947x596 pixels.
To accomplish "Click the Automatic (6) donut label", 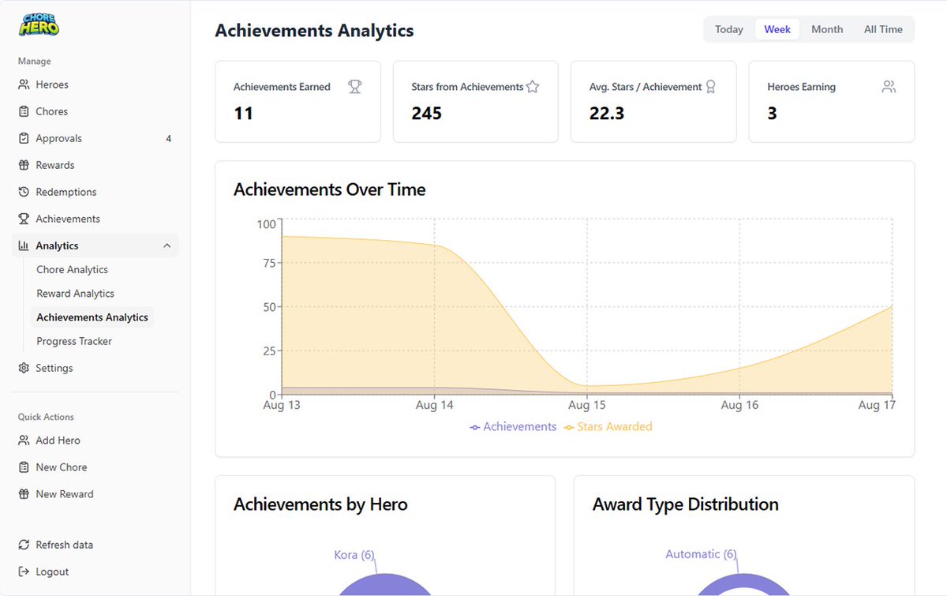I will [x=701, y=554].
